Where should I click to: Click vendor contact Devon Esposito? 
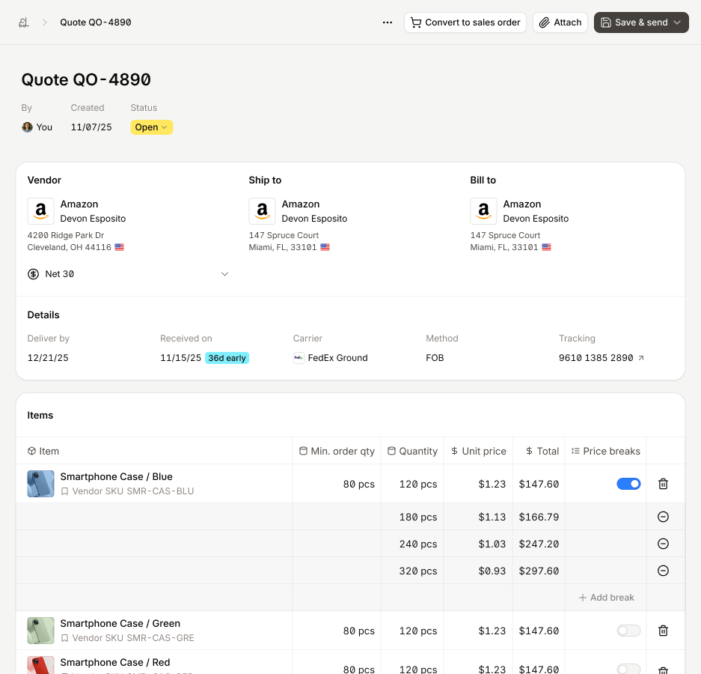click(x=93, y=219)
